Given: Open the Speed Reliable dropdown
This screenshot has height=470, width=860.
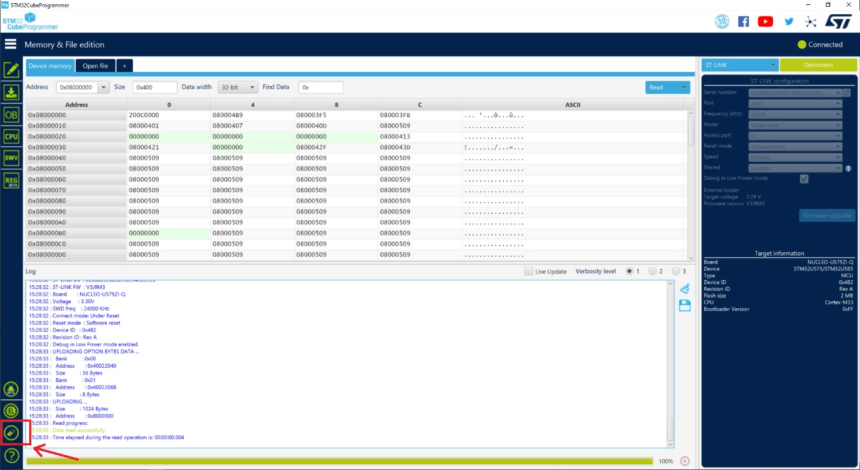Looking at the screenshot, I should [x=795, y=157].
